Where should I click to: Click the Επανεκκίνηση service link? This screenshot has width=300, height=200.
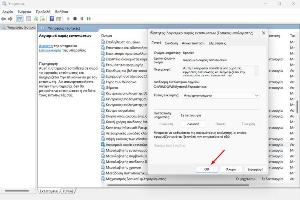(50, 50)
